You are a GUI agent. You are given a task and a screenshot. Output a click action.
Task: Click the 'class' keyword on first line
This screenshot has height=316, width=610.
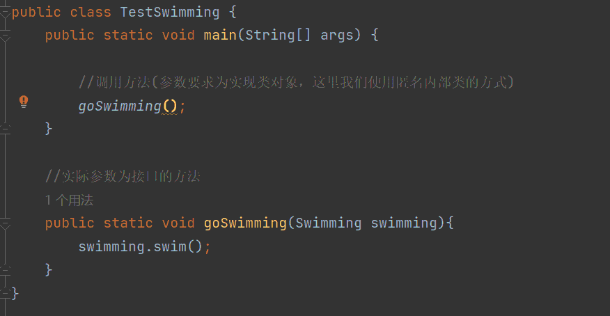click(87, 13)
